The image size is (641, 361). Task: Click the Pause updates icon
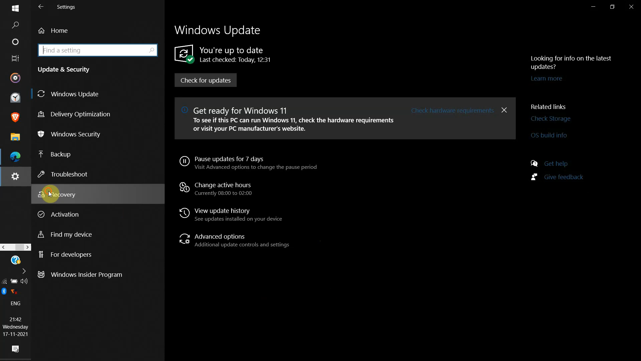tap(184, 161)
